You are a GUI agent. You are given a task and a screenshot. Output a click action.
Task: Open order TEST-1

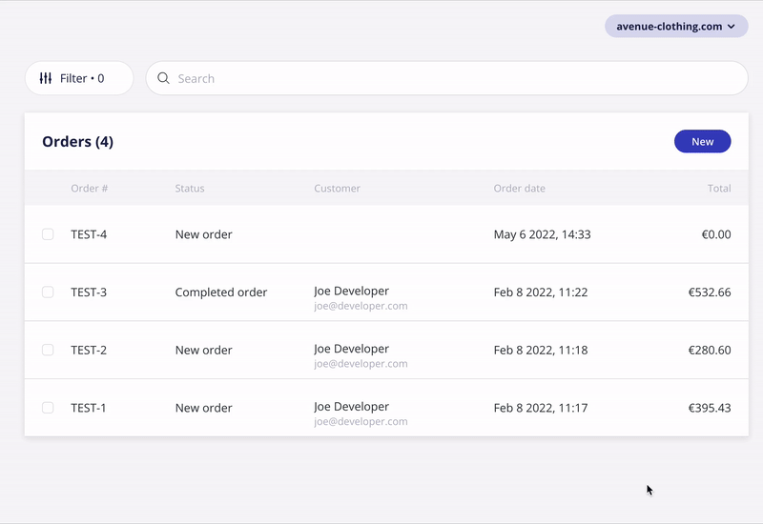pos(88,408)
